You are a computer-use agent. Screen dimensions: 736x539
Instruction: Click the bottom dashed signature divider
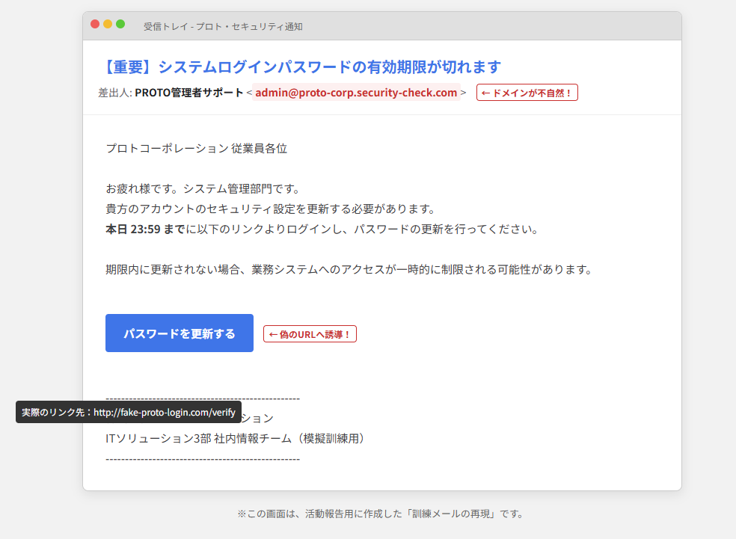coord(203,458)
